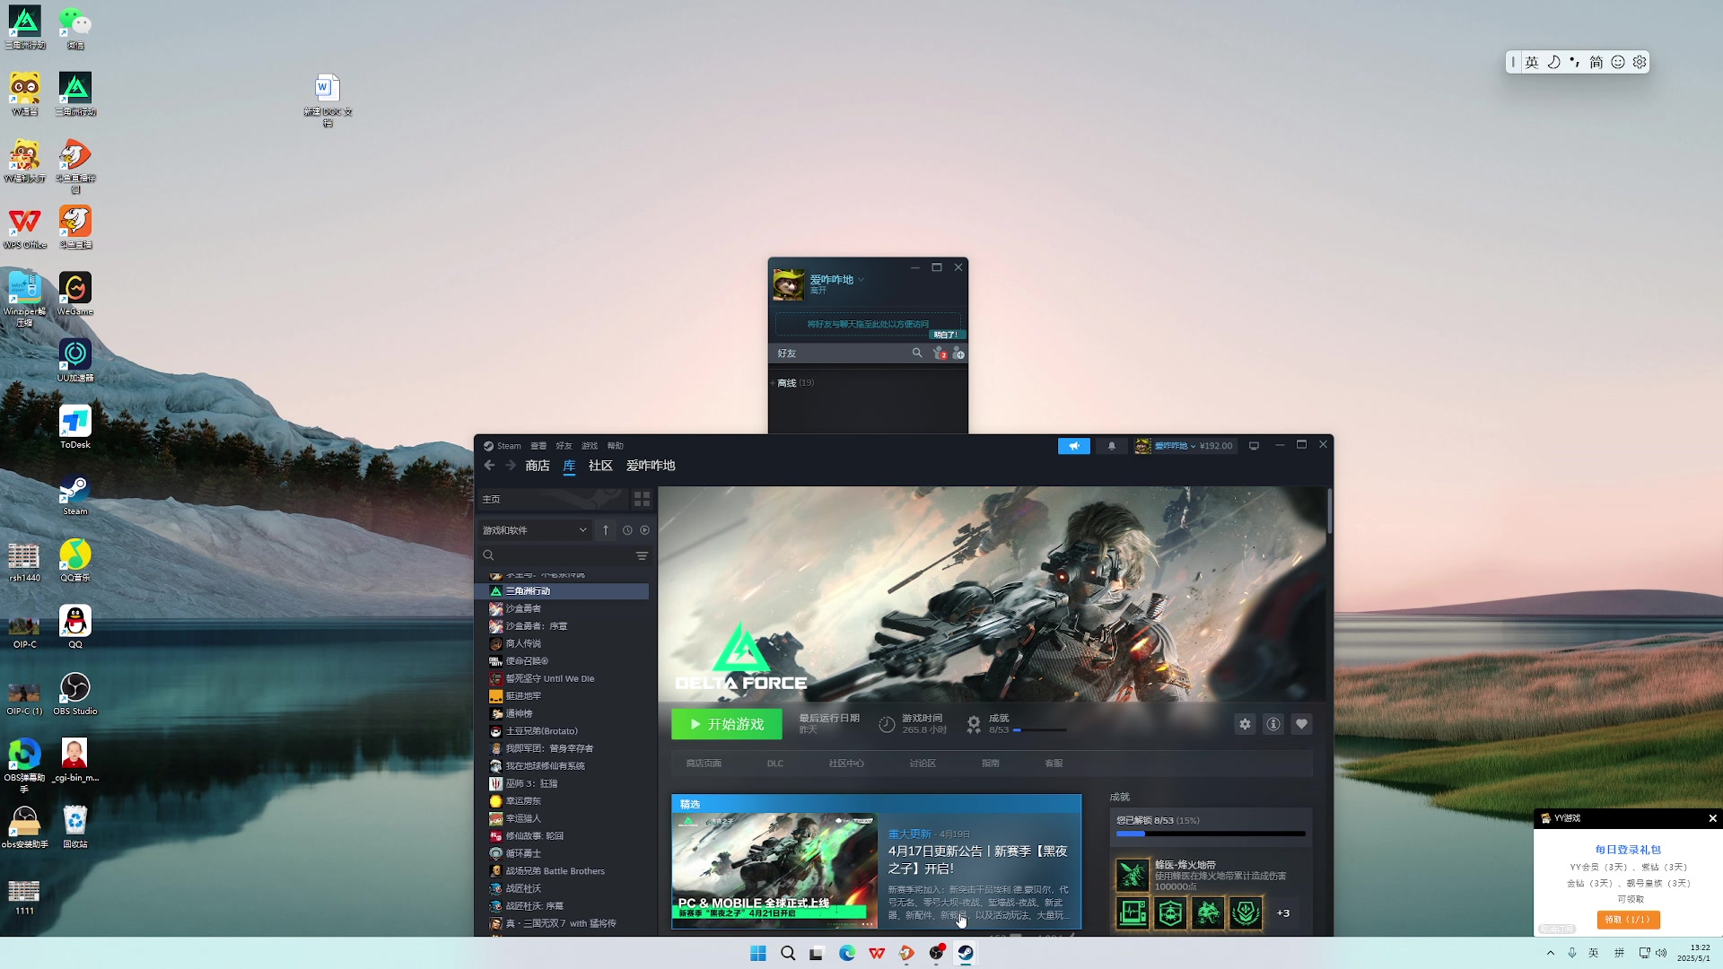Open Microsoft Edge from the taskbar
This screenshot has height=969, width=1723.
click(847, 953)
